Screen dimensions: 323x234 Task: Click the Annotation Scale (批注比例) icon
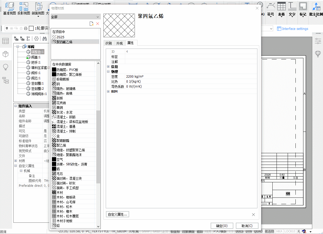tap(316, 8)
